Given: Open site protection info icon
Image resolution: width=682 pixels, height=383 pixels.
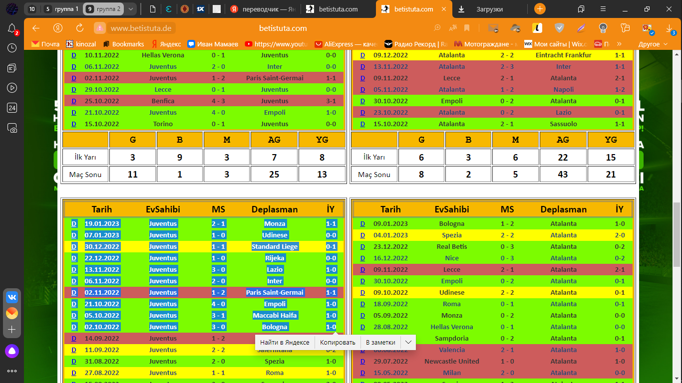Looking at the screenshot, I should tap(100, 28).
